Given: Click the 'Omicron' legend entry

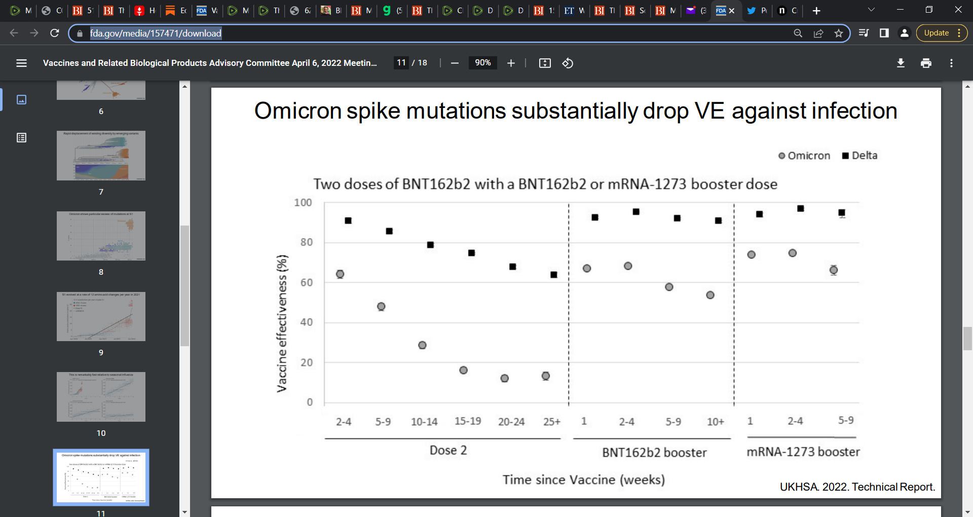Looking at the screenshot, I should pyautogui.click(x=804, y=156).
